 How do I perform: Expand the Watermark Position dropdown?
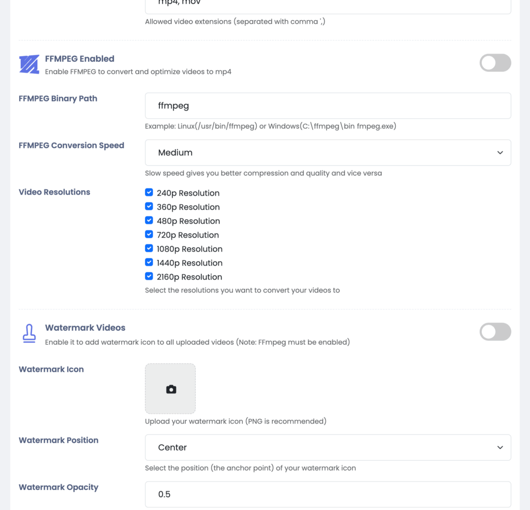pos(328,447)
